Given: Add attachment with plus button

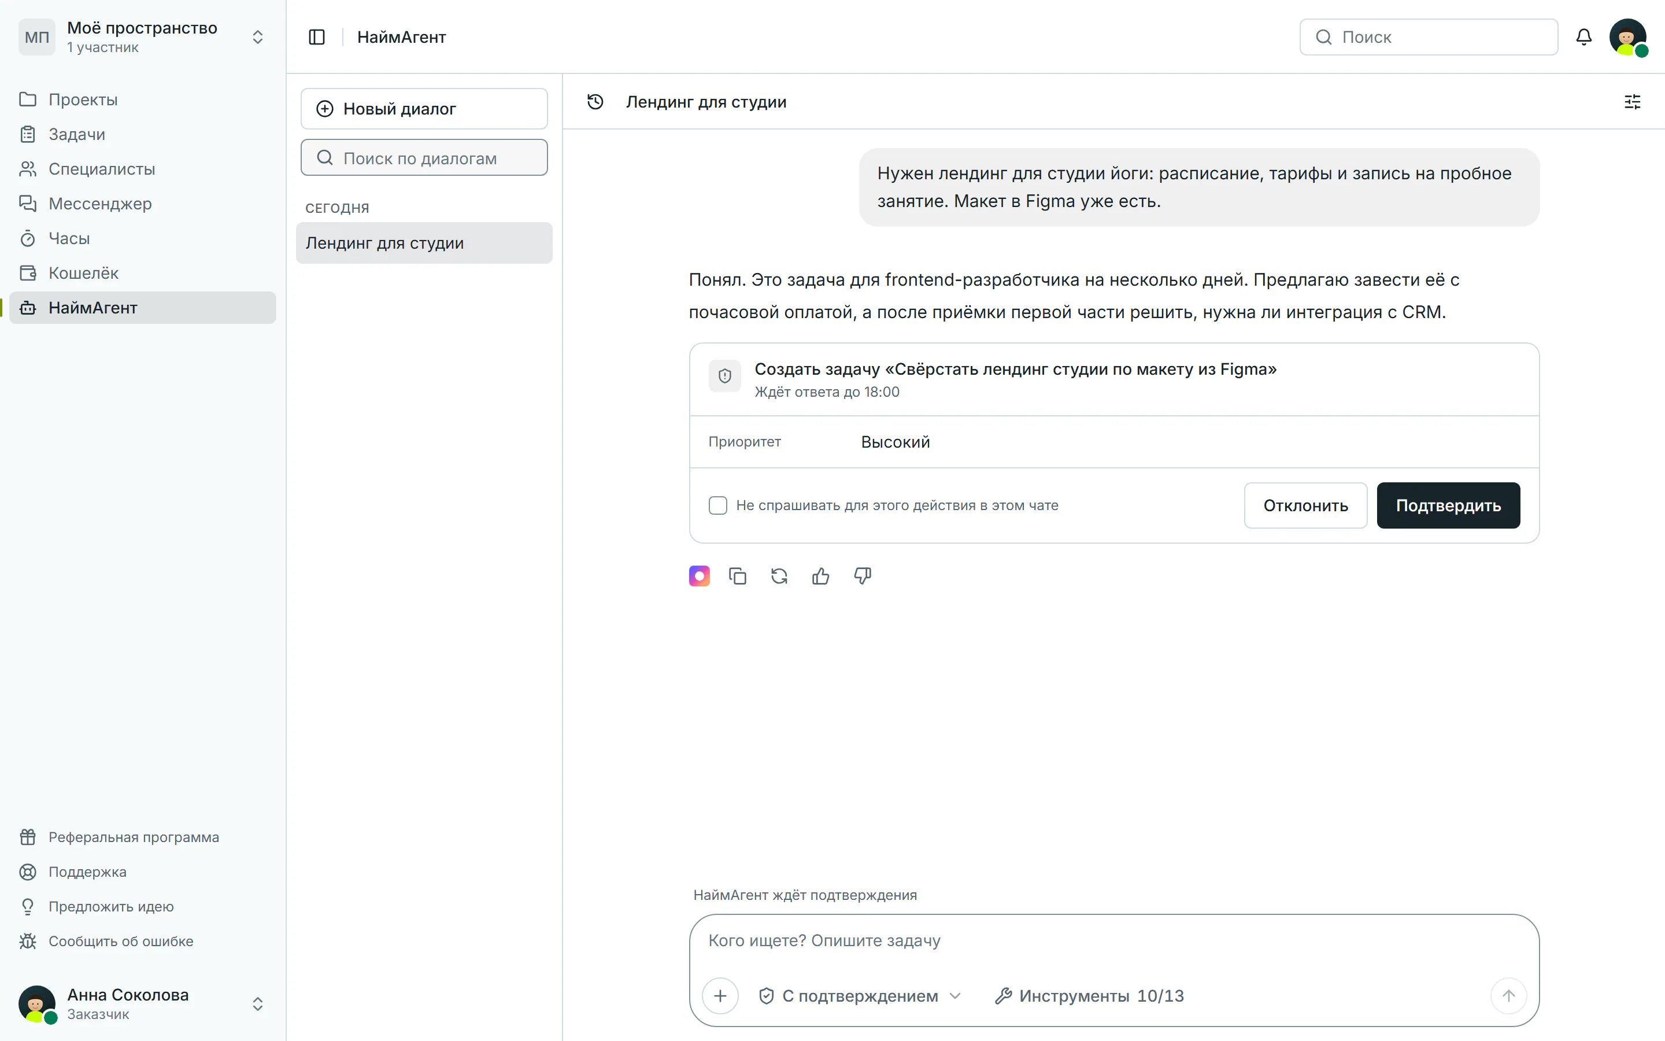Looking at the screenshot, I should click(x=720, y=995).
